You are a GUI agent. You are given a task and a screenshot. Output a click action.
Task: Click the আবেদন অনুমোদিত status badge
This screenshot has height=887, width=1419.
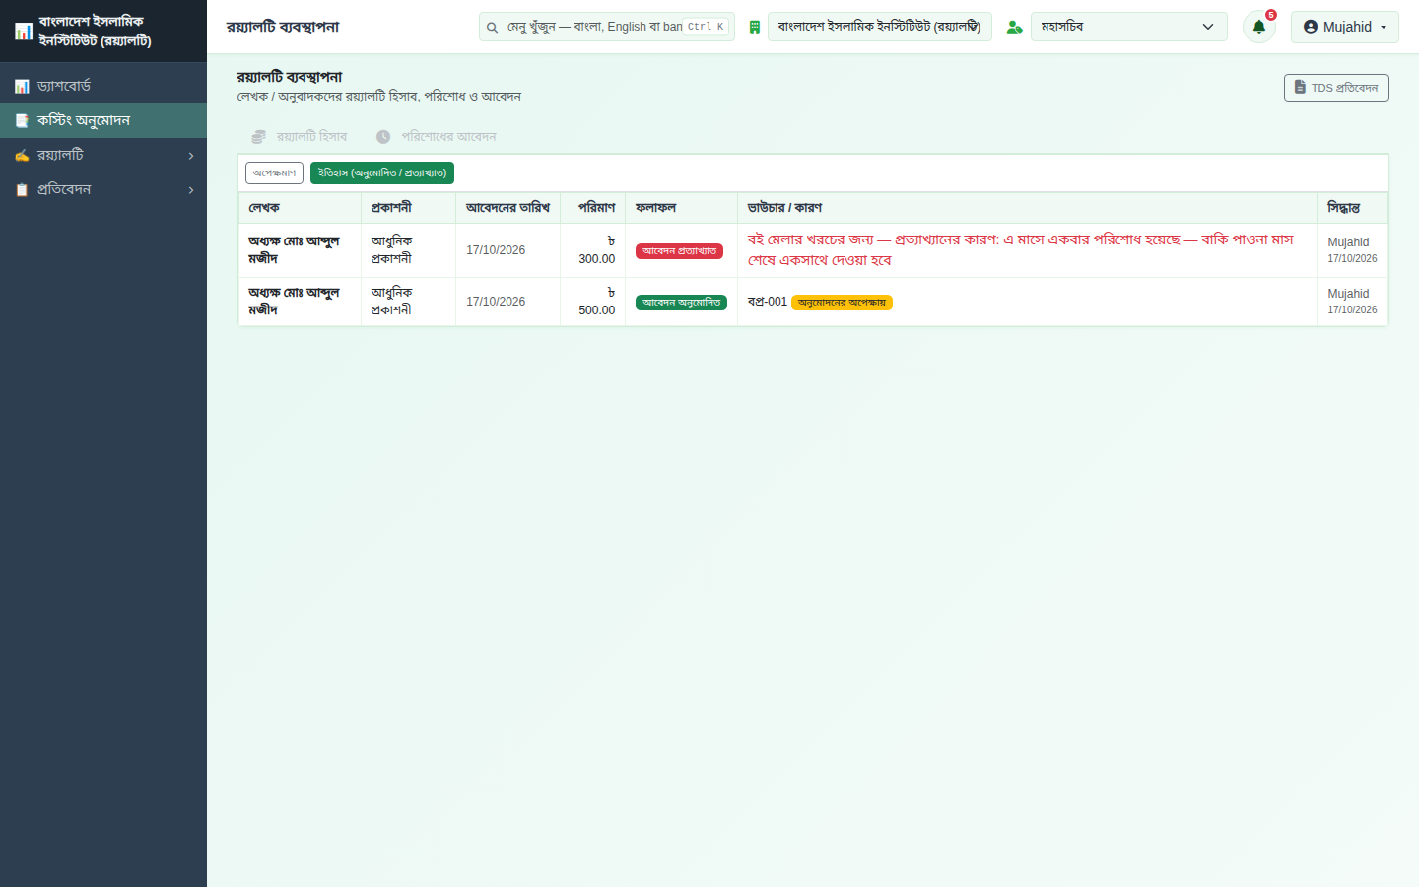[x=681, y=303]
